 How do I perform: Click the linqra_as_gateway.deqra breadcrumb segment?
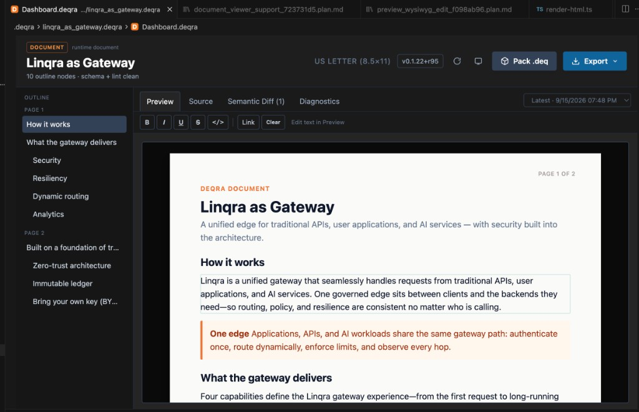[82, 27]
